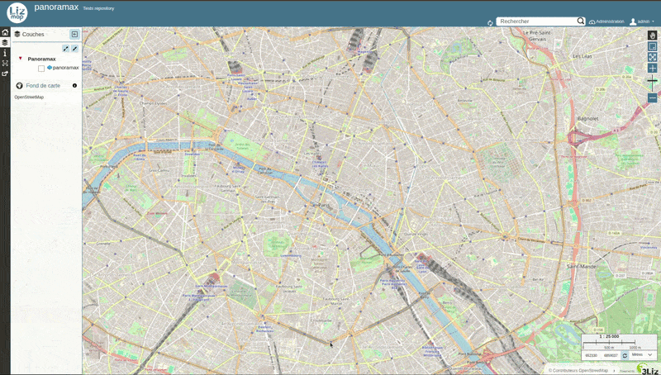The width and height of the screenshot is (661, 375).
Task: Click the X coordinate field
Action: [x=591, y=356]
